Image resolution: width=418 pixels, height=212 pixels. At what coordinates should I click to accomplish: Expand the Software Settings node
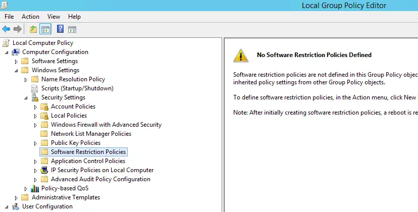(16, 62)
